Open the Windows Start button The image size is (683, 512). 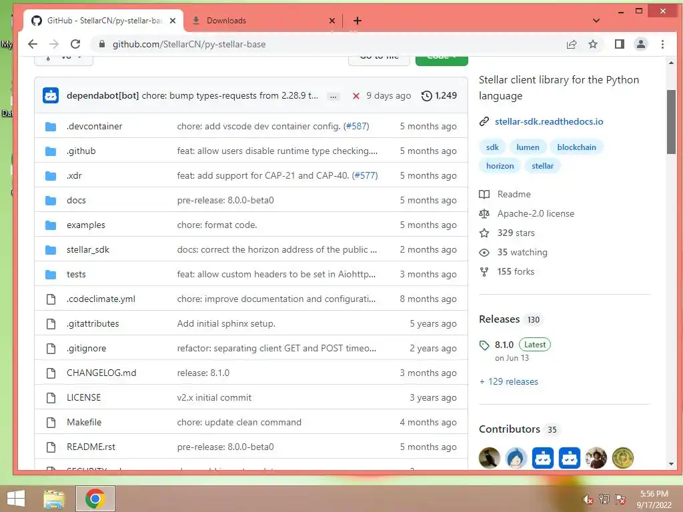[x=16, y=499]
